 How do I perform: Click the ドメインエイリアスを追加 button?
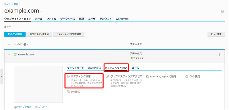pos(69,34)
